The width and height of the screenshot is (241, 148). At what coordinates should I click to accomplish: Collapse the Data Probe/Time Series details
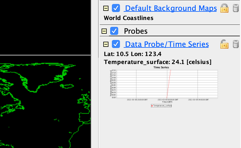click(x=106, y=44)
